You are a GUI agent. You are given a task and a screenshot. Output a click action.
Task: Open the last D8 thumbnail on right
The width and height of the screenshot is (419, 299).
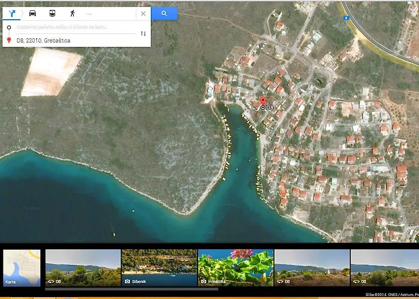pyautogui.click(x=384, y=267)
